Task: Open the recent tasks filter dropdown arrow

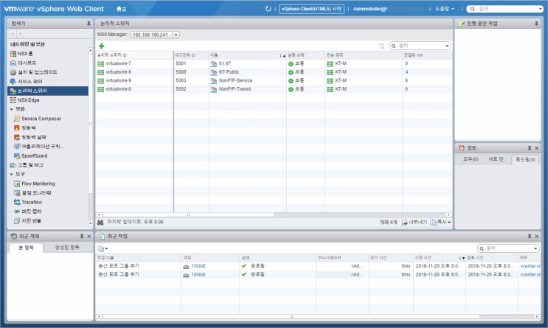Action: point(535,248)
